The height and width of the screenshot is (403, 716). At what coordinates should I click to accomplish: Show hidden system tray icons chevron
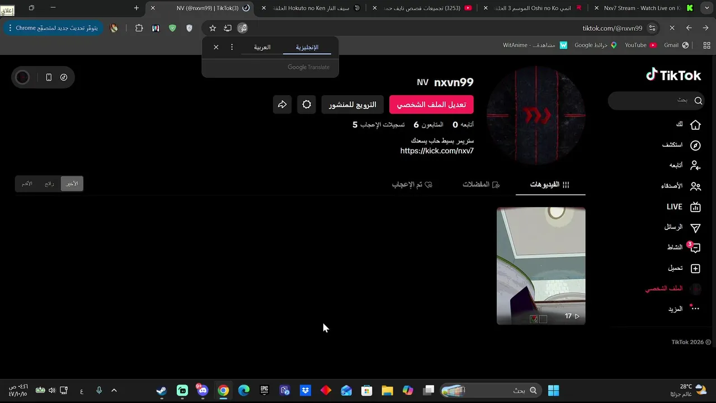click(114, 391)
